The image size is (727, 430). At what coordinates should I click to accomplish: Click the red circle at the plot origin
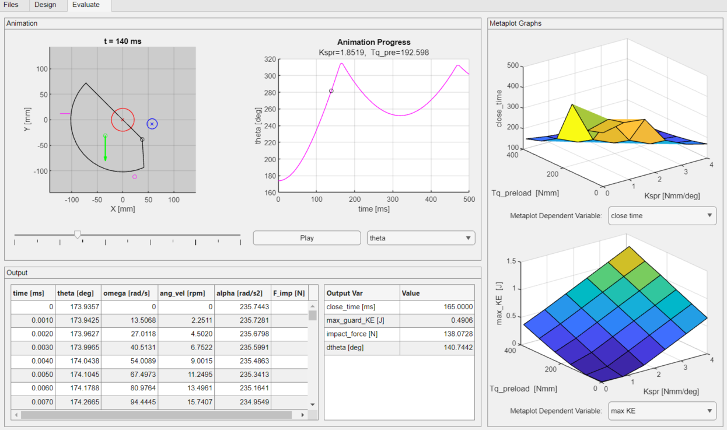[123, 120]
